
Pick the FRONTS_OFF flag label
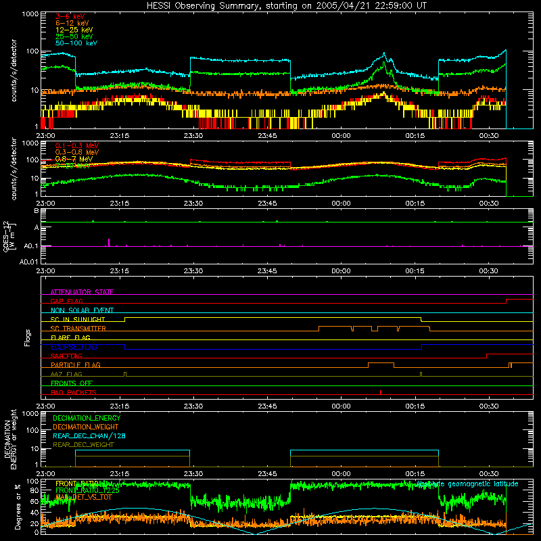72,383
